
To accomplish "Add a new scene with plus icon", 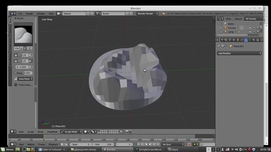I will tap(127, 14).
